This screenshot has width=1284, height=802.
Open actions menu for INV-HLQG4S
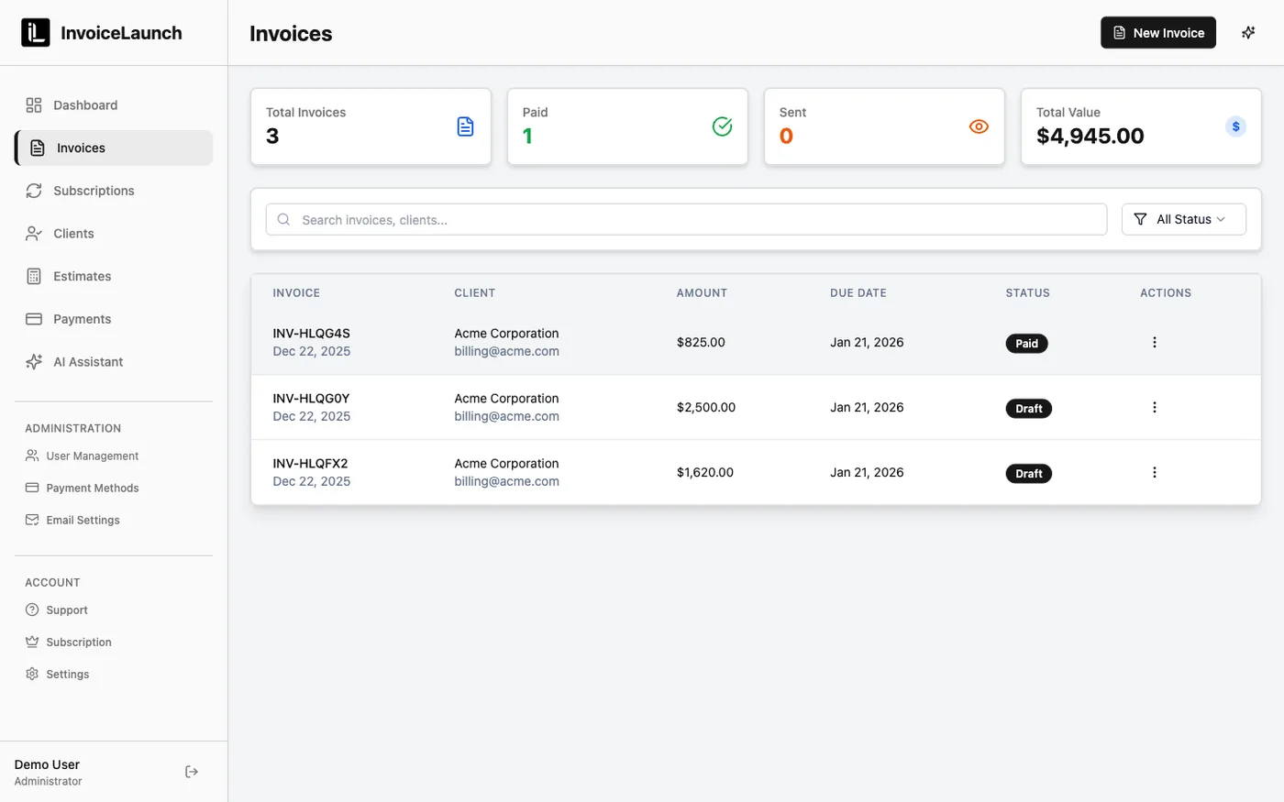[x=1154, y=342]
